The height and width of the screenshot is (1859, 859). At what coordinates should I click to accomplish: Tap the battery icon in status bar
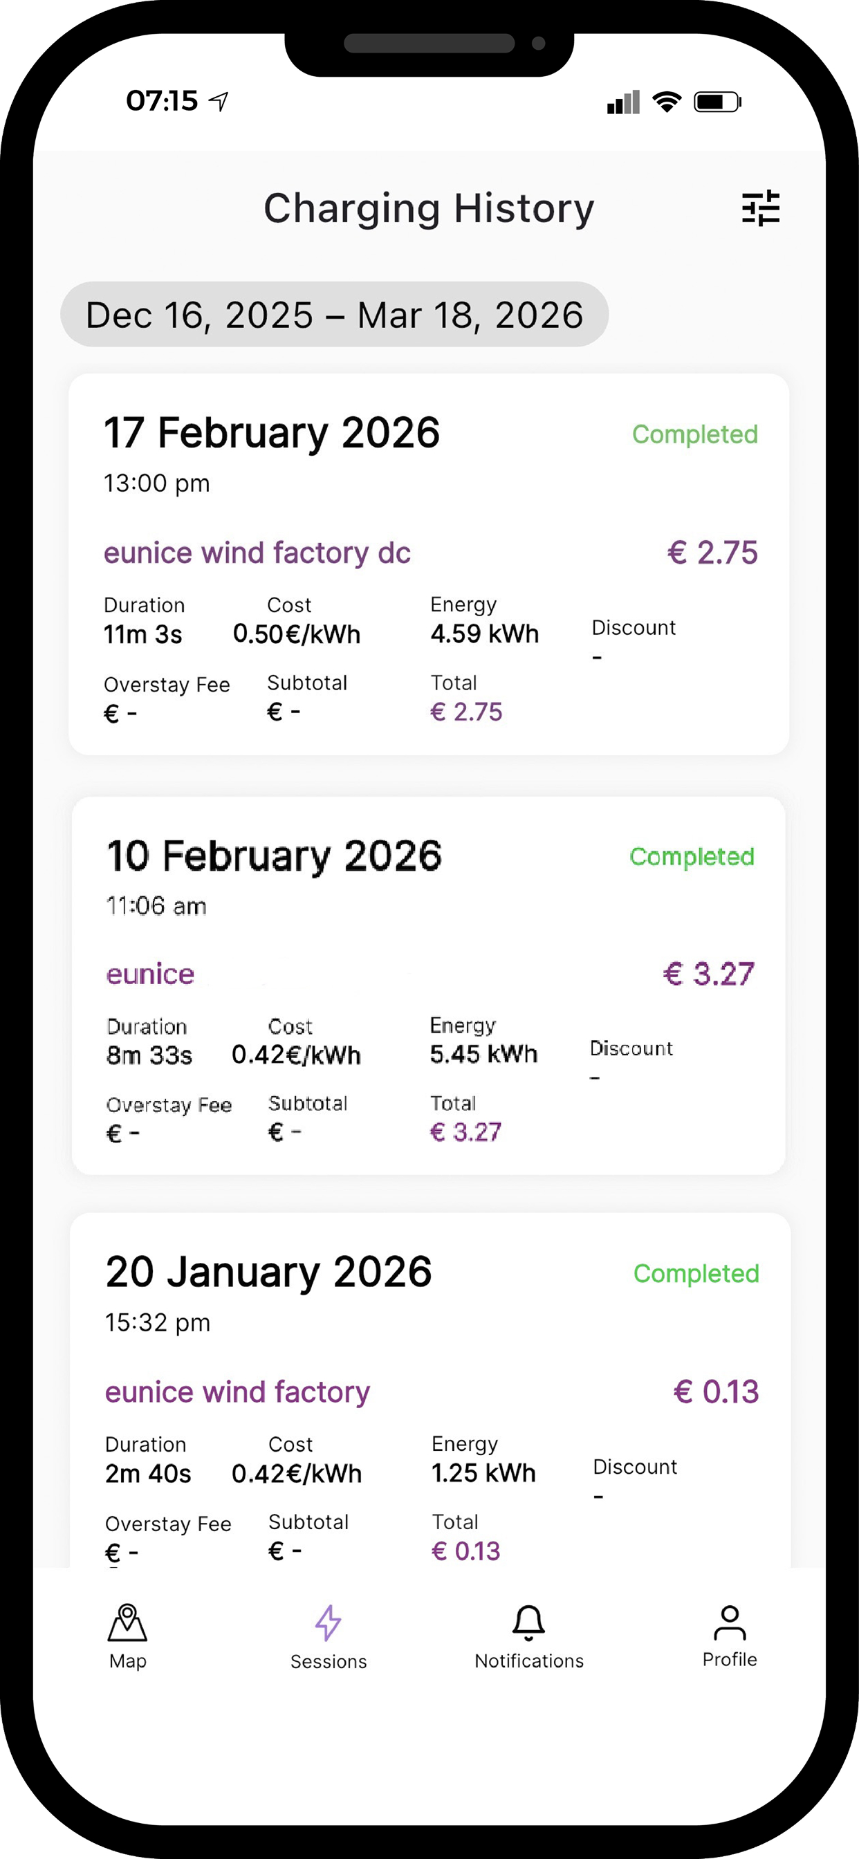(x=717, y=102)
